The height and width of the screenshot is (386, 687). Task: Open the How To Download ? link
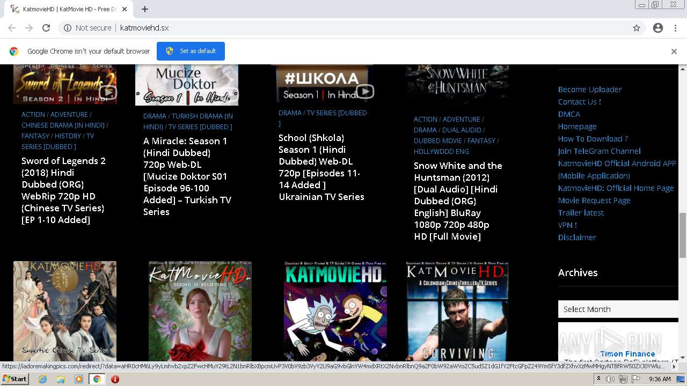(593, 139)
